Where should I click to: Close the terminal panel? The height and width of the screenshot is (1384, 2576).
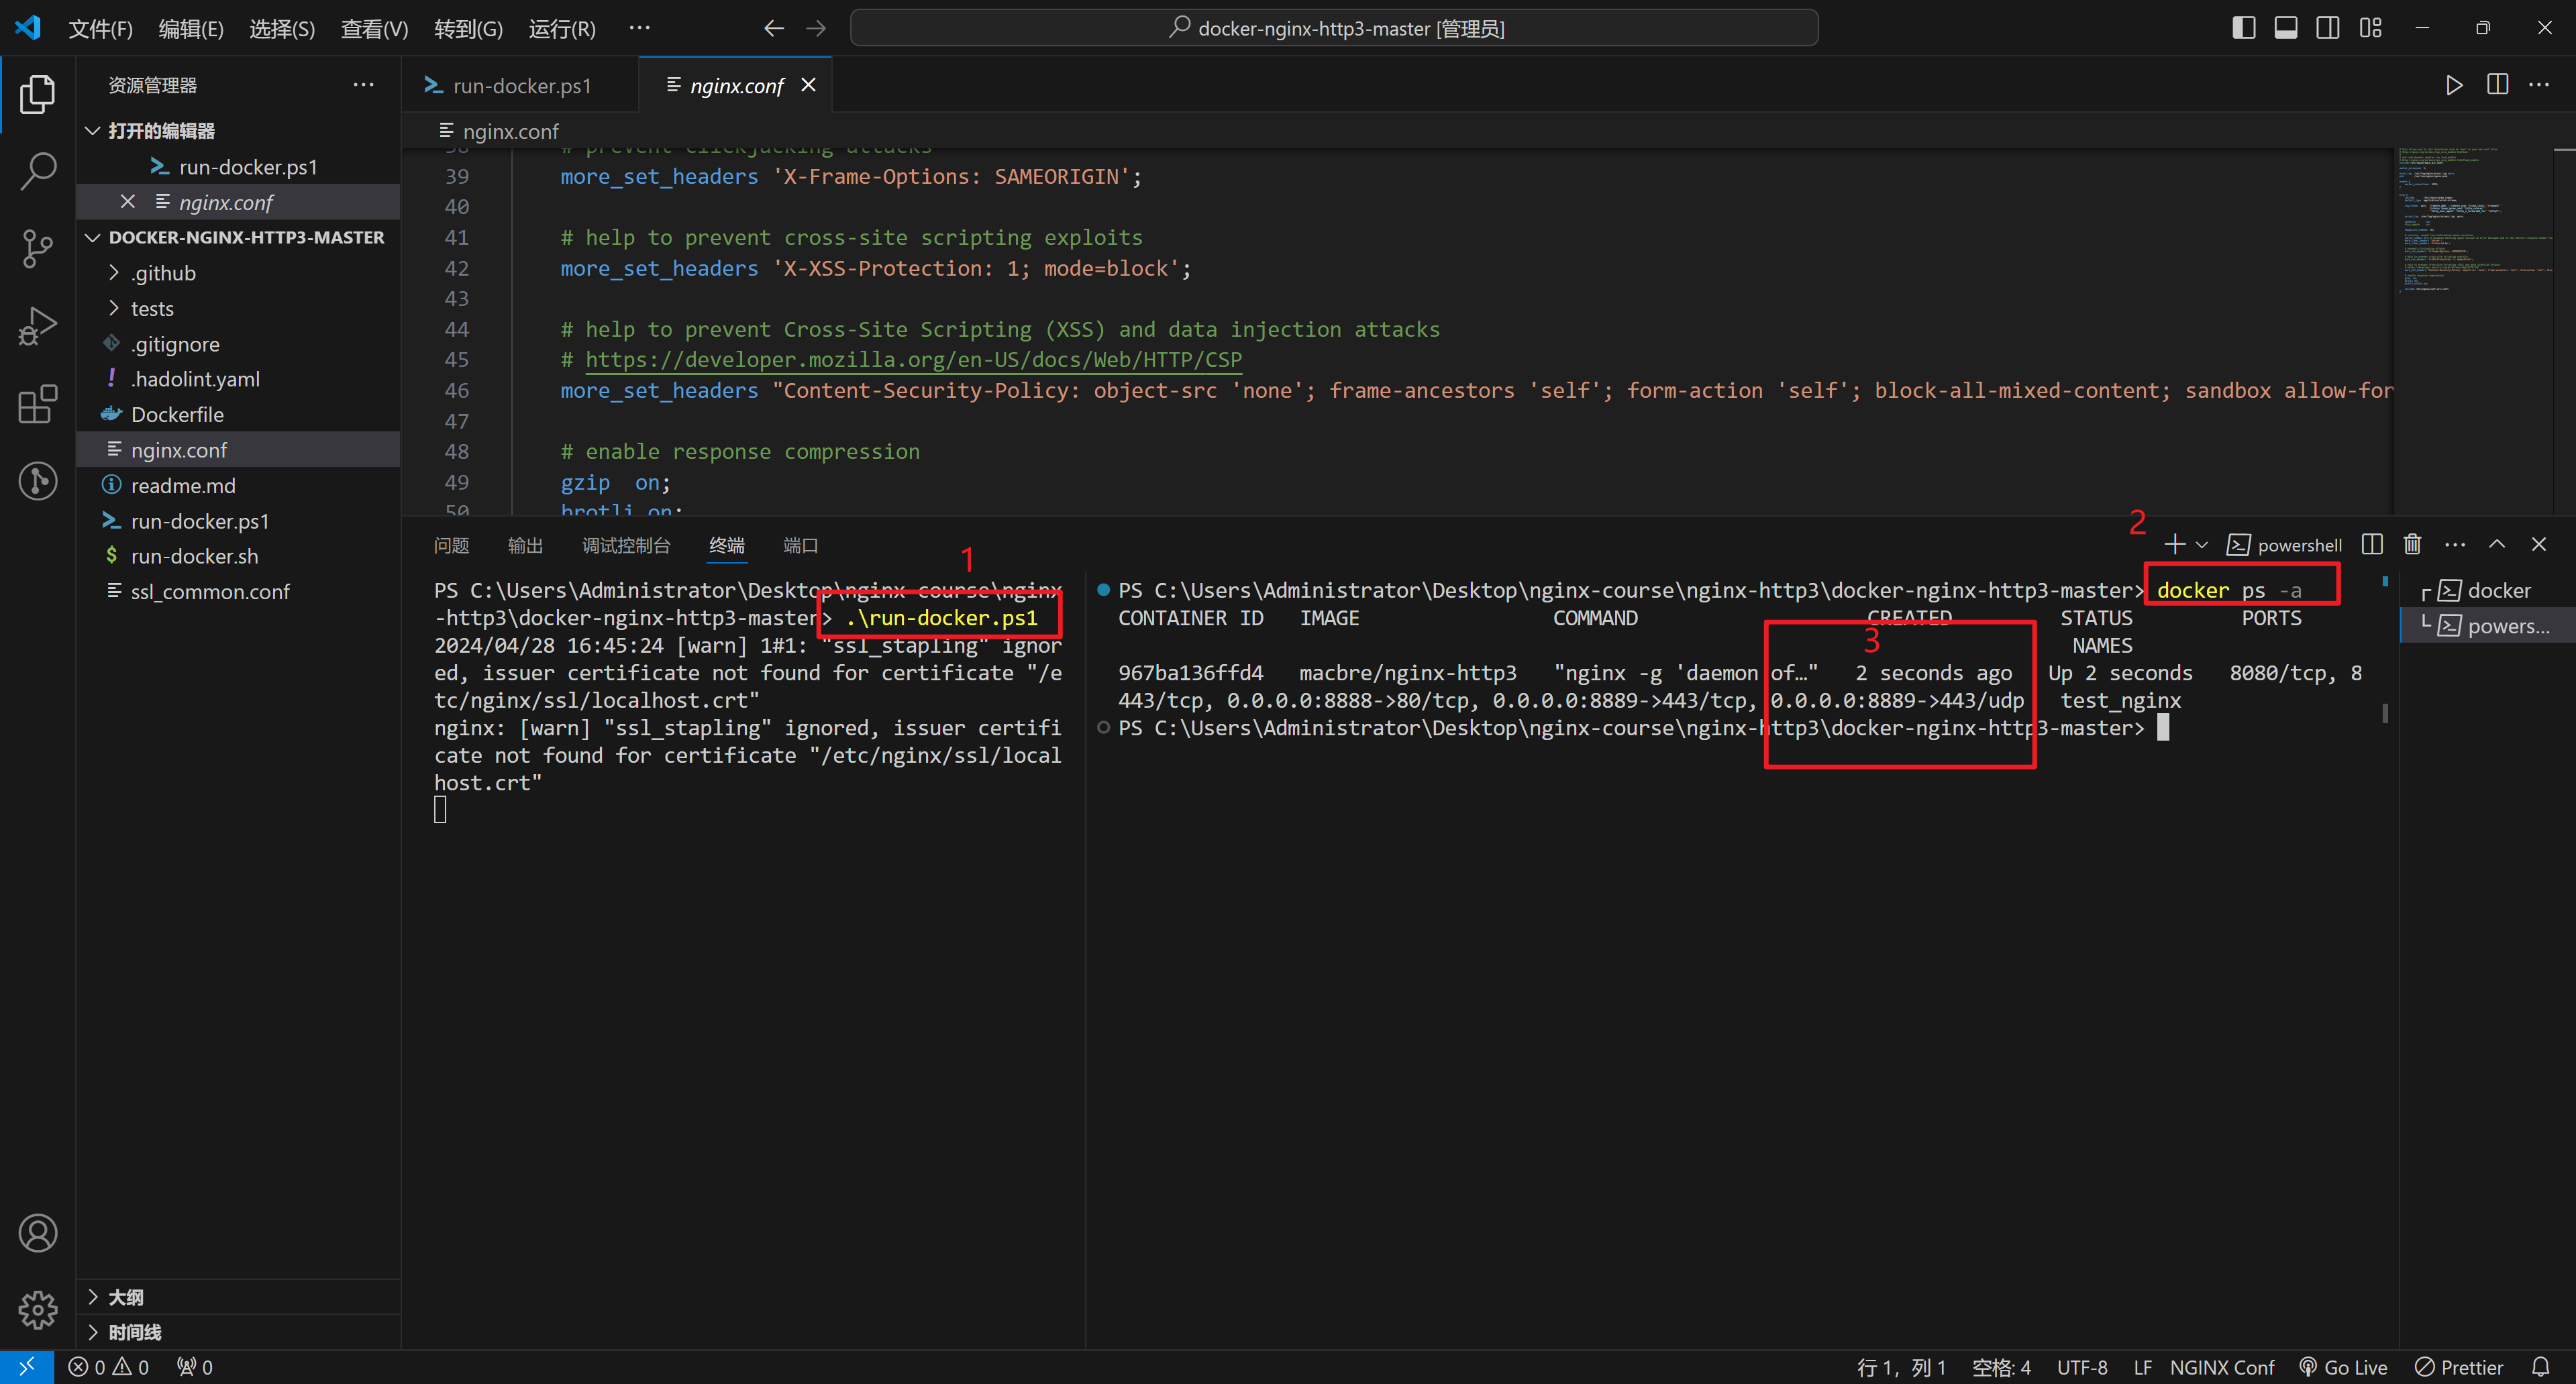click(2538, 544)
